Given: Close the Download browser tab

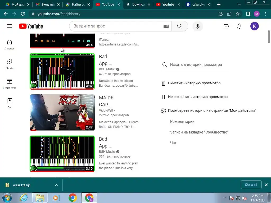Looking at the screenshot, I should 149,4.
